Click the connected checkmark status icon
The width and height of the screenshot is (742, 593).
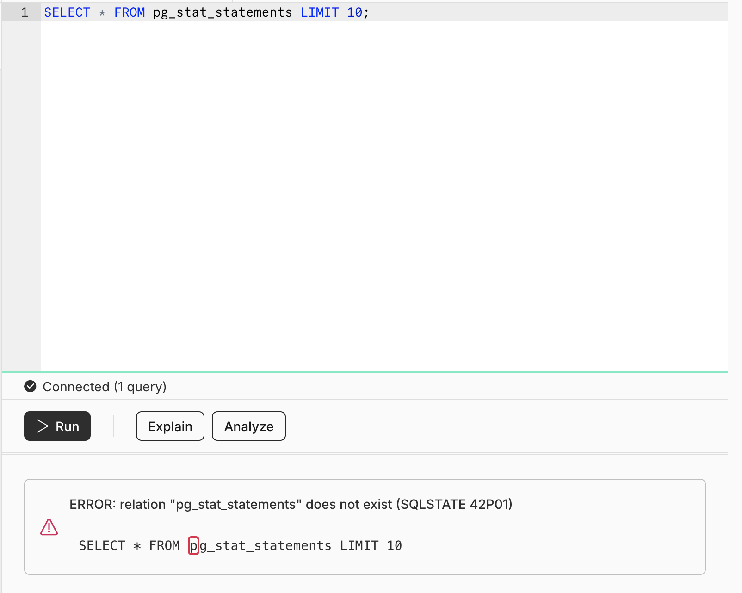tap(30, 386)
